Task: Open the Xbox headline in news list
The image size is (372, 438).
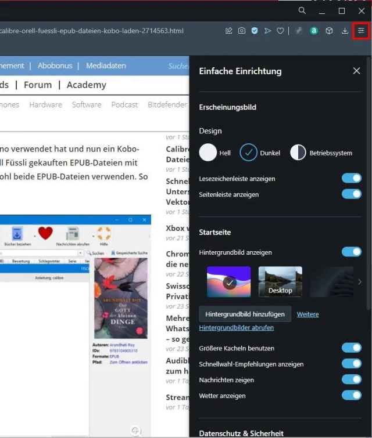Action: point(177,228)
